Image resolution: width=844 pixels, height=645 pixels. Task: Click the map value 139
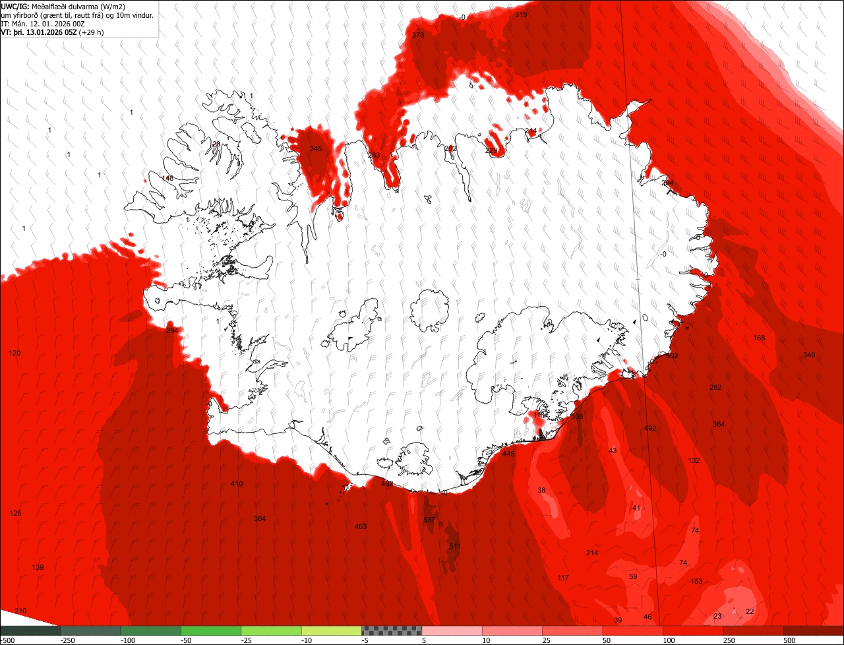(x=38, y=567)
